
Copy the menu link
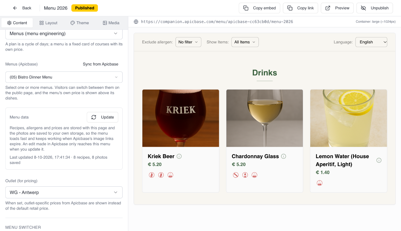point(300,8)
